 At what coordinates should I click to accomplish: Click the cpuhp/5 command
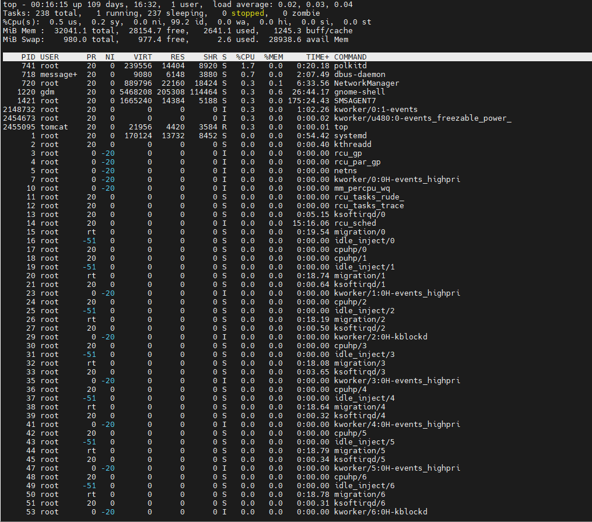click(x=351, y=433)
